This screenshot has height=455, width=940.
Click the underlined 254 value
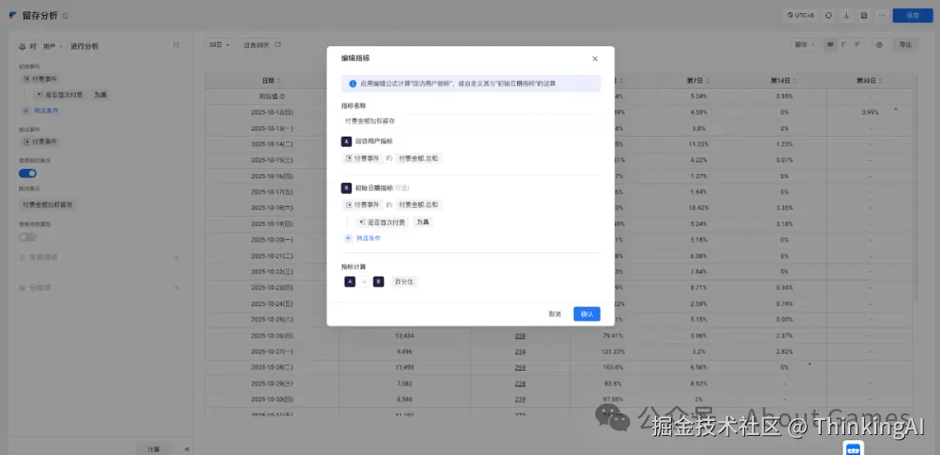(x=520, y=351)
